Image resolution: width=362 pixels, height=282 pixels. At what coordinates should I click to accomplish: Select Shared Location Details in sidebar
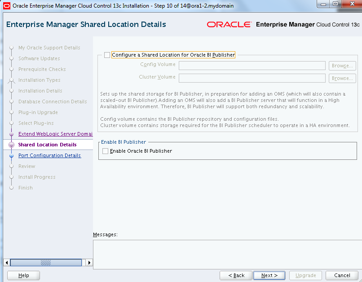tap(47, 145)
